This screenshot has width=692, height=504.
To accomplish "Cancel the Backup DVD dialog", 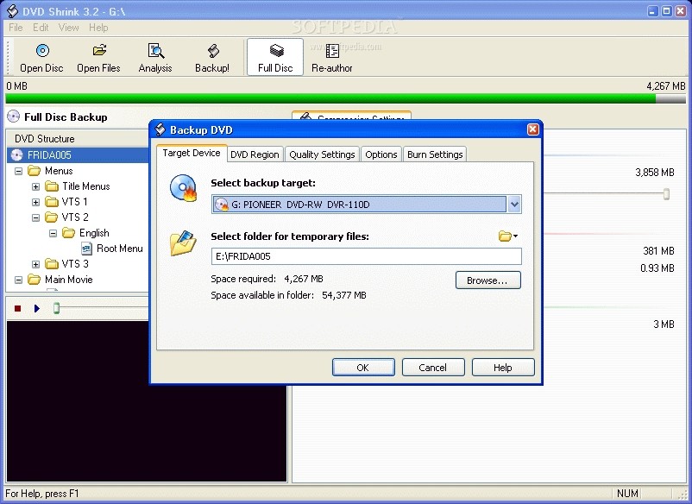I will [433, 367].
